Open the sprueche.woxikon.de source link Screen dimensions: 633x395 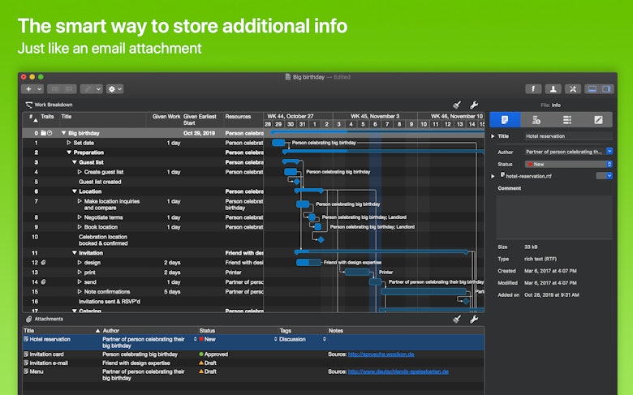click(381, 354)
